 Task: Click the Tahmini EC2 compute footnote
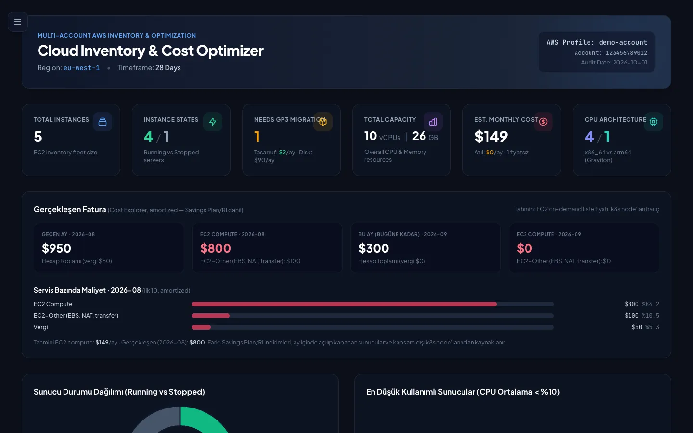270,343
